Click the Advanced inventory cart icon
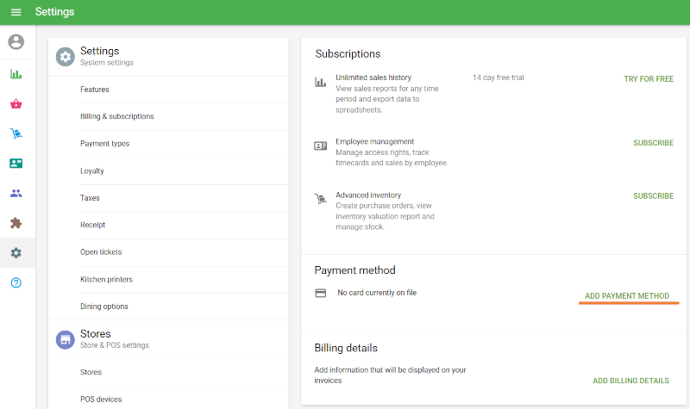This screenshot has height=409, width=690. pyautogui.click(x=320, y=199)
